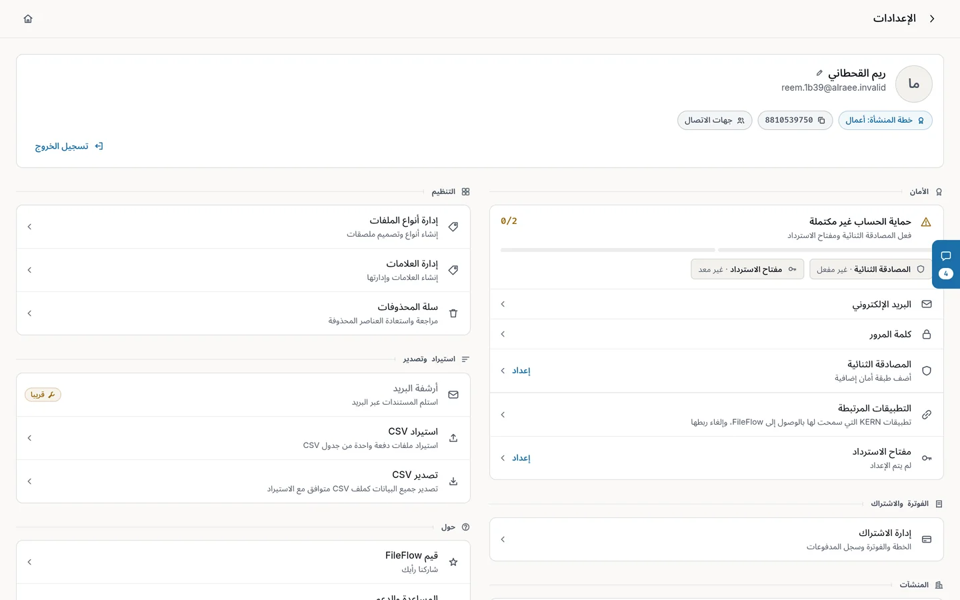The image size is (960, 600).
Task: Expand البريد الإلكتروني row chevron
Action: tap(503, 304)
